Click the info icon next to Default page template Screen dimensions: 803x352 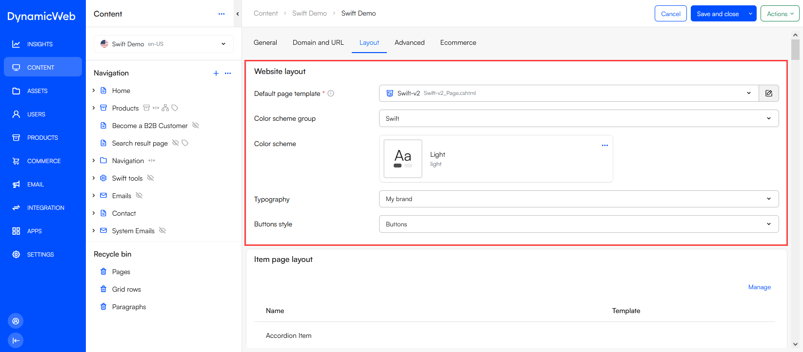331,93
